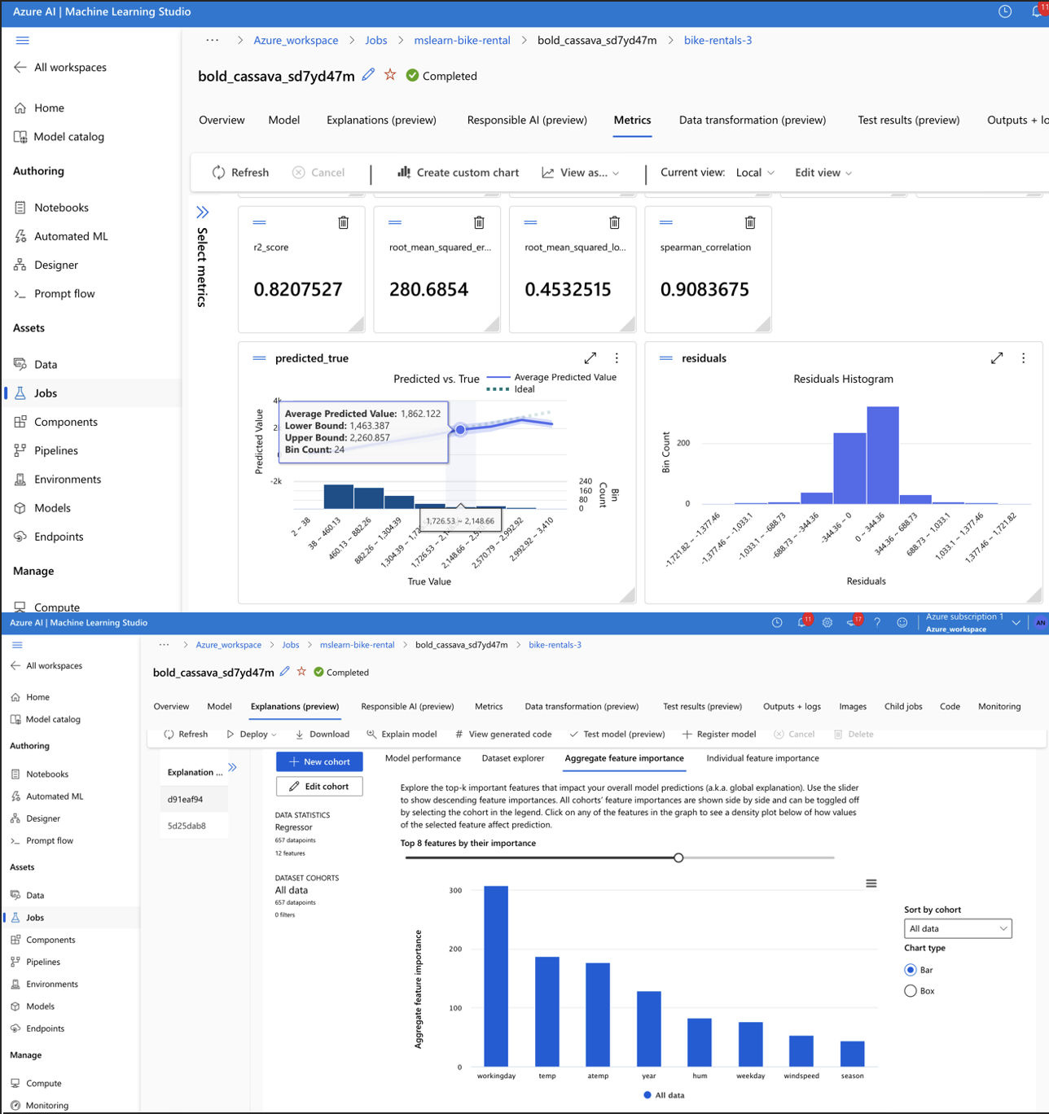Open notifications bell in the lower window header

point(802,622)
